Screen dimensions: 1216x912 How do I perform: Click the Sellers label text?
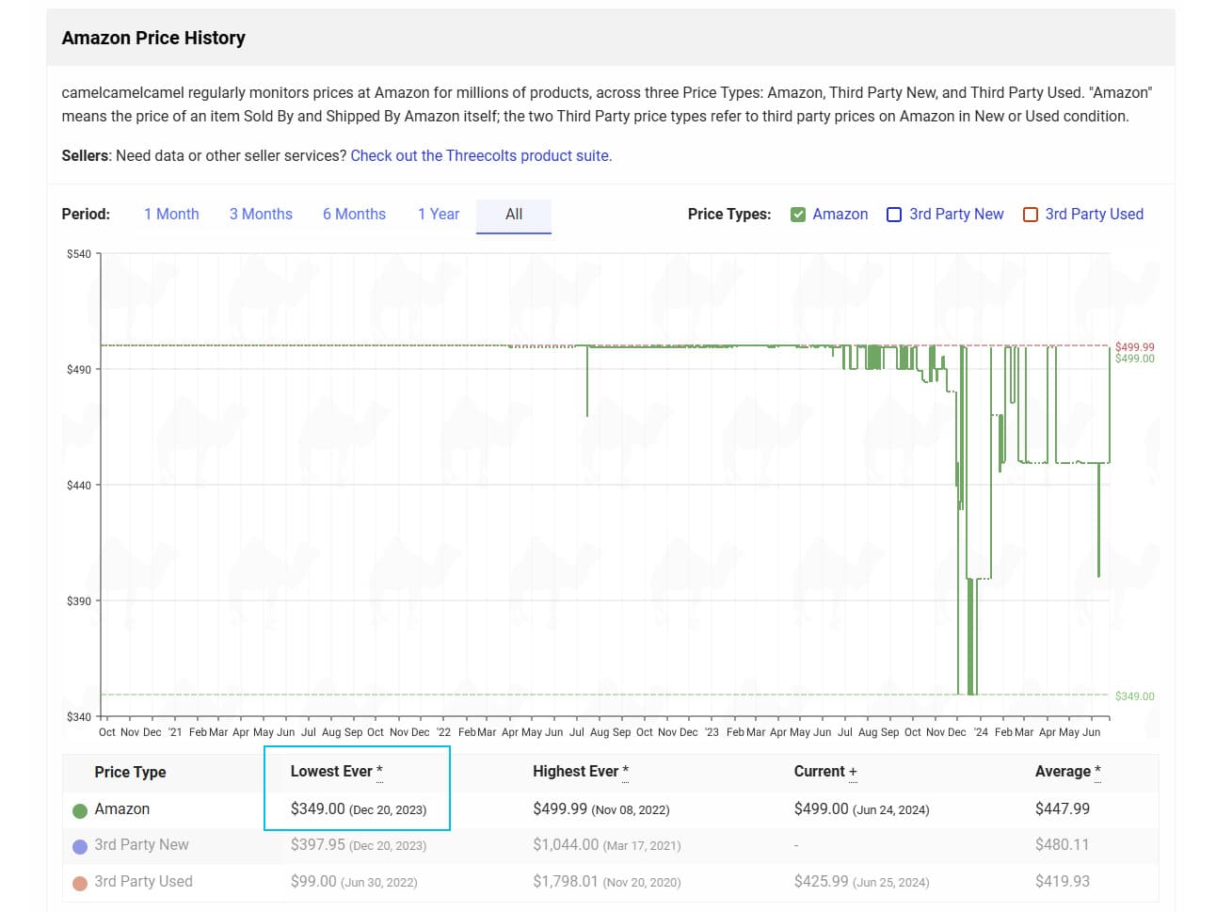tap(87, 156)
